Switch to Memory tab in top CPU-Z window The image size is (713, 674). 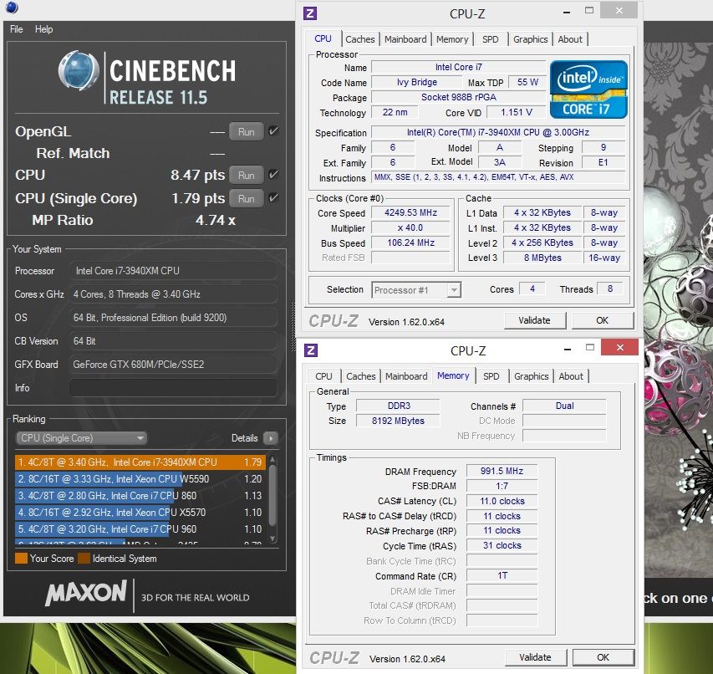click(x=452, y=39)
